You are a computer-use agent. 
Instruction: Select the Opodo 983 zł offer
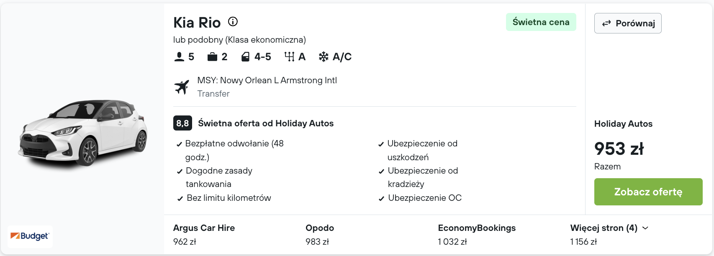coord(320,235)
